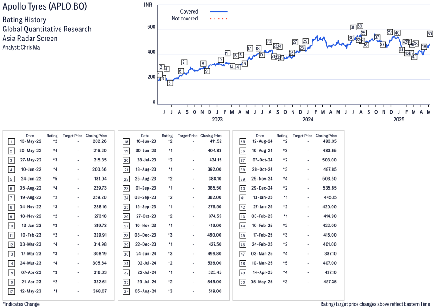Screen dimensions: 435x307
Task: Click the "Global Quantitative Research" line
Action: tap(47, 29)
